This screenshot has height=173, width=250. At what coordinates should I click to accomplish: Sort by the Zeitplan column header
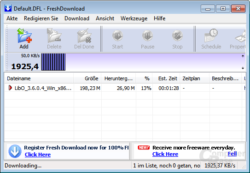point(195,78)
